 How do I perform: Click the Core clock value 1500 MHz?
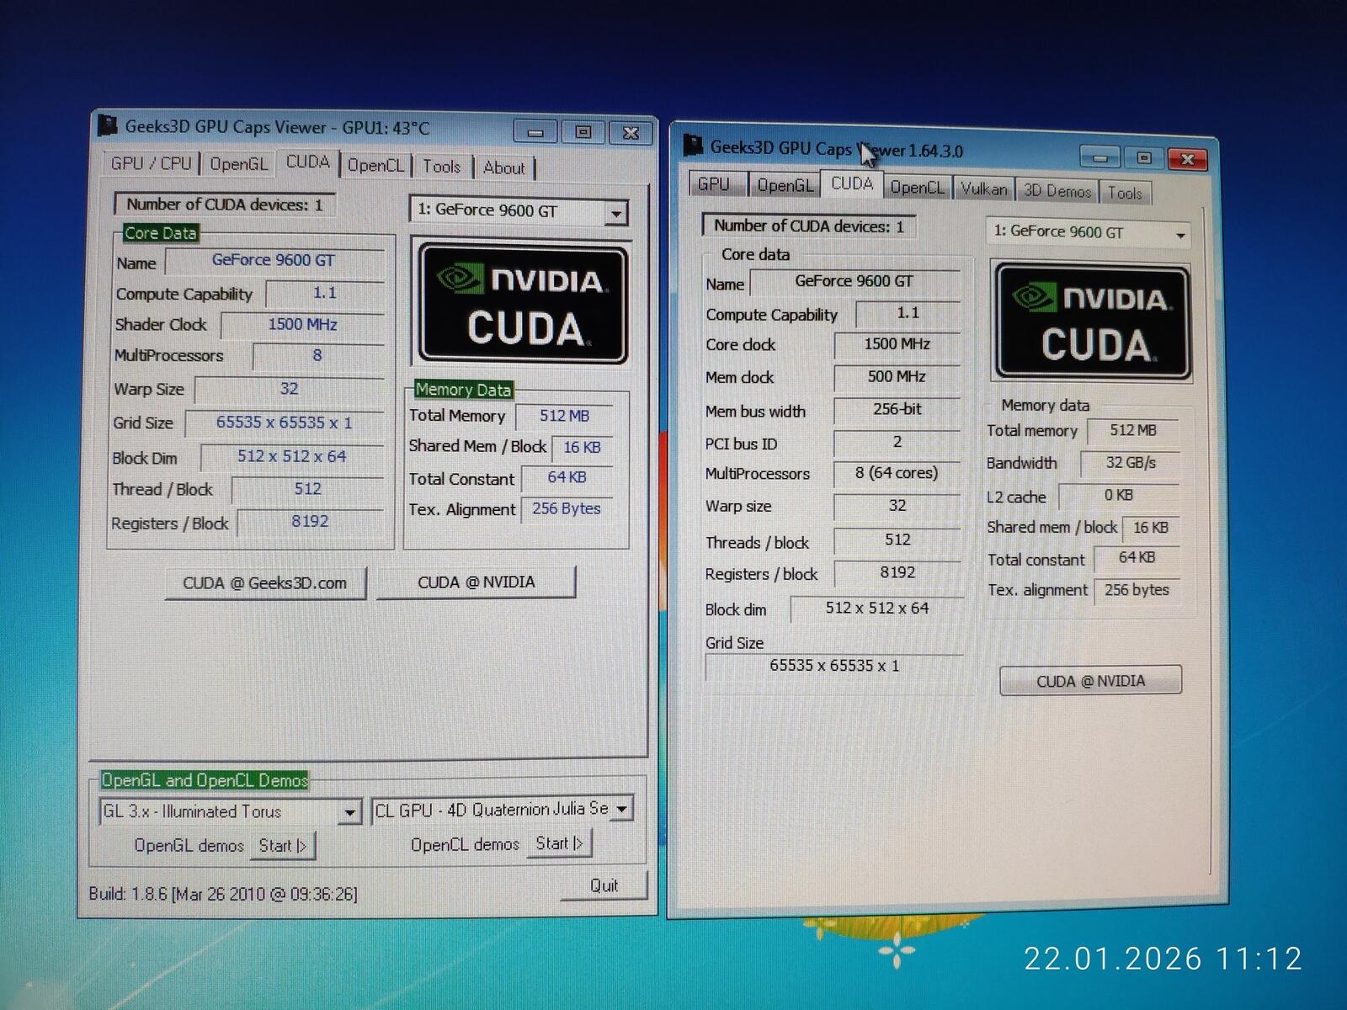pyautogui.click(x=897, y=344)
